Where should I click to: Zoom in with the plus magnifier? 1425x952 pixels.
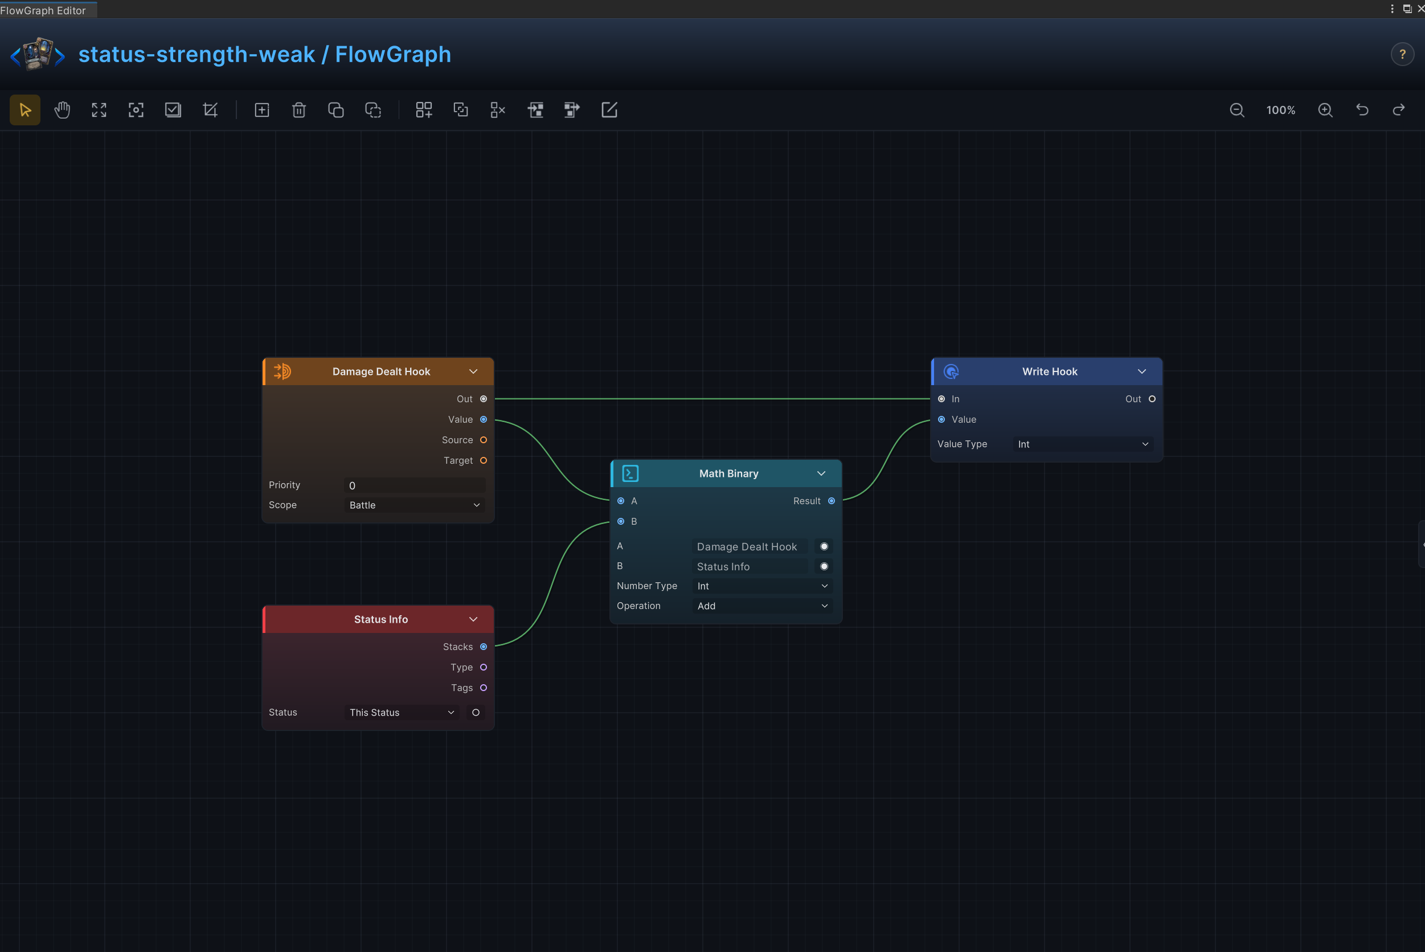[x=1325, y=110]
